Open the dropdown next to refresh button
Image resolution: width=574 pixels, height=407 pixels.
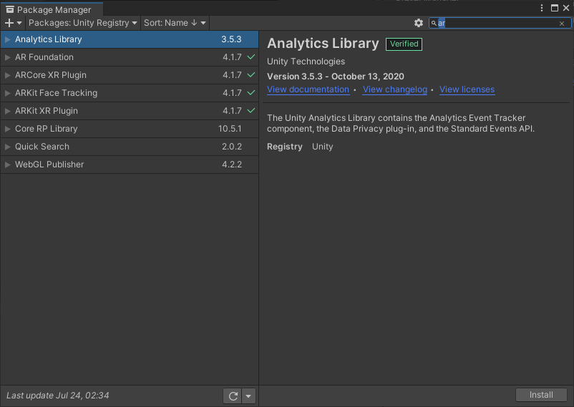click(x=248, y=396)
